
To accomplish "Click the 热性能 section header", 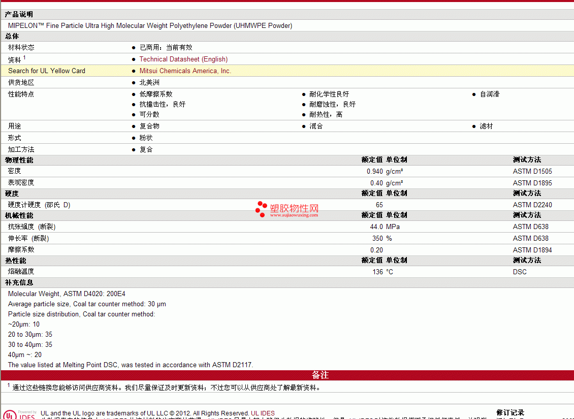I will coord(15,261).
